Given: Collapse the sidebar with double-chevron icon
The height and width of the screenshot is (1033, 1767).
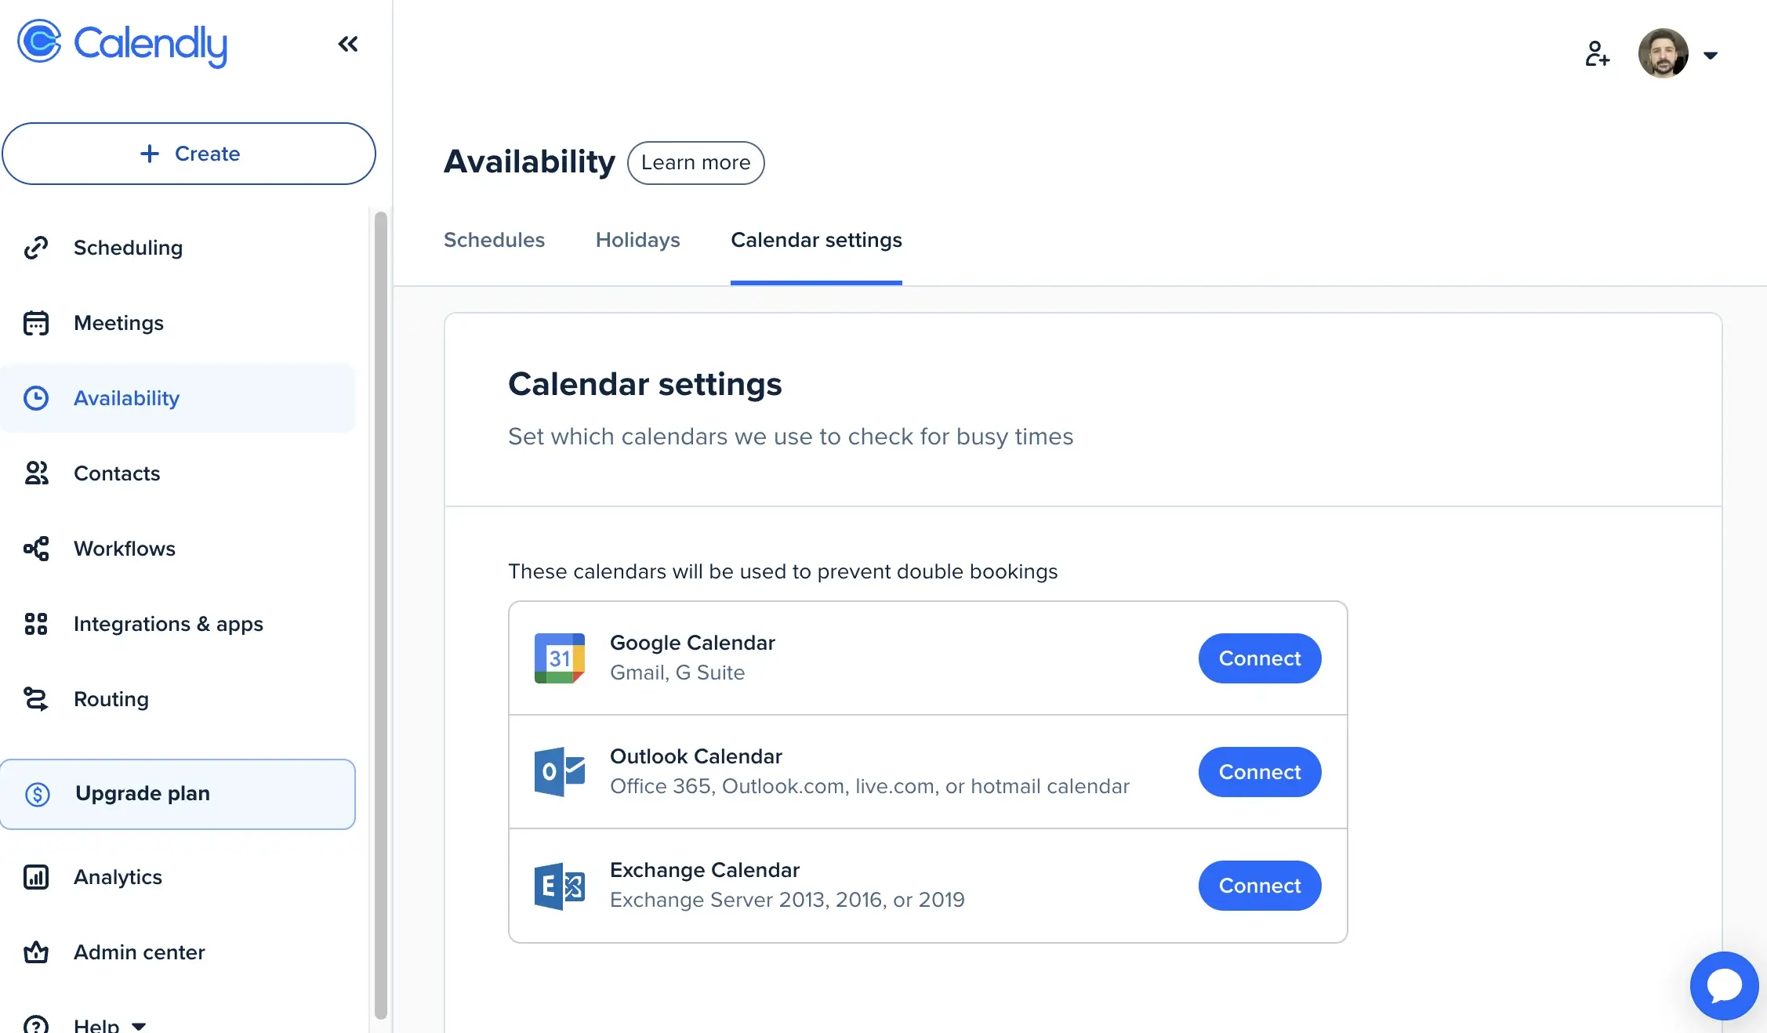Looking at the screenshot, I should pos(348,44).
